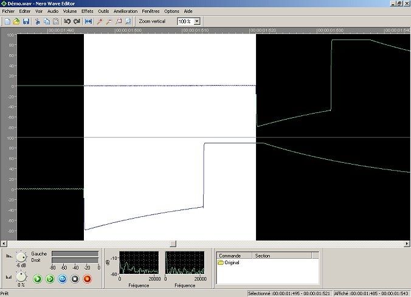Click the -6 dB volume knob
This screenshot has height=297, width=411.
[x=21, y=257]
